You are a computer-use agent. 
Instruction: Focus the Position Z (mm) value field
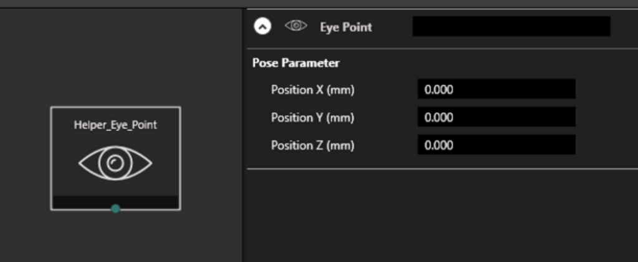pos(497,145)
